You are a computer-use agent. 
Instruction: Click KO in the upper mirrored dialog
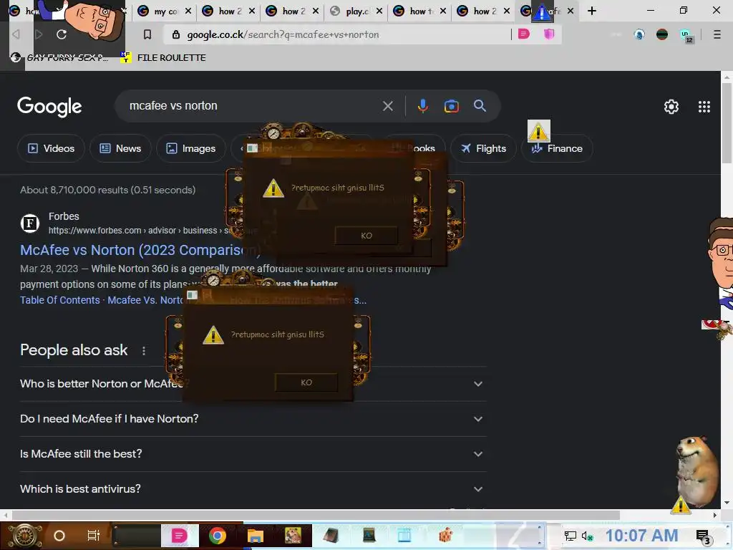coord(366,236)
